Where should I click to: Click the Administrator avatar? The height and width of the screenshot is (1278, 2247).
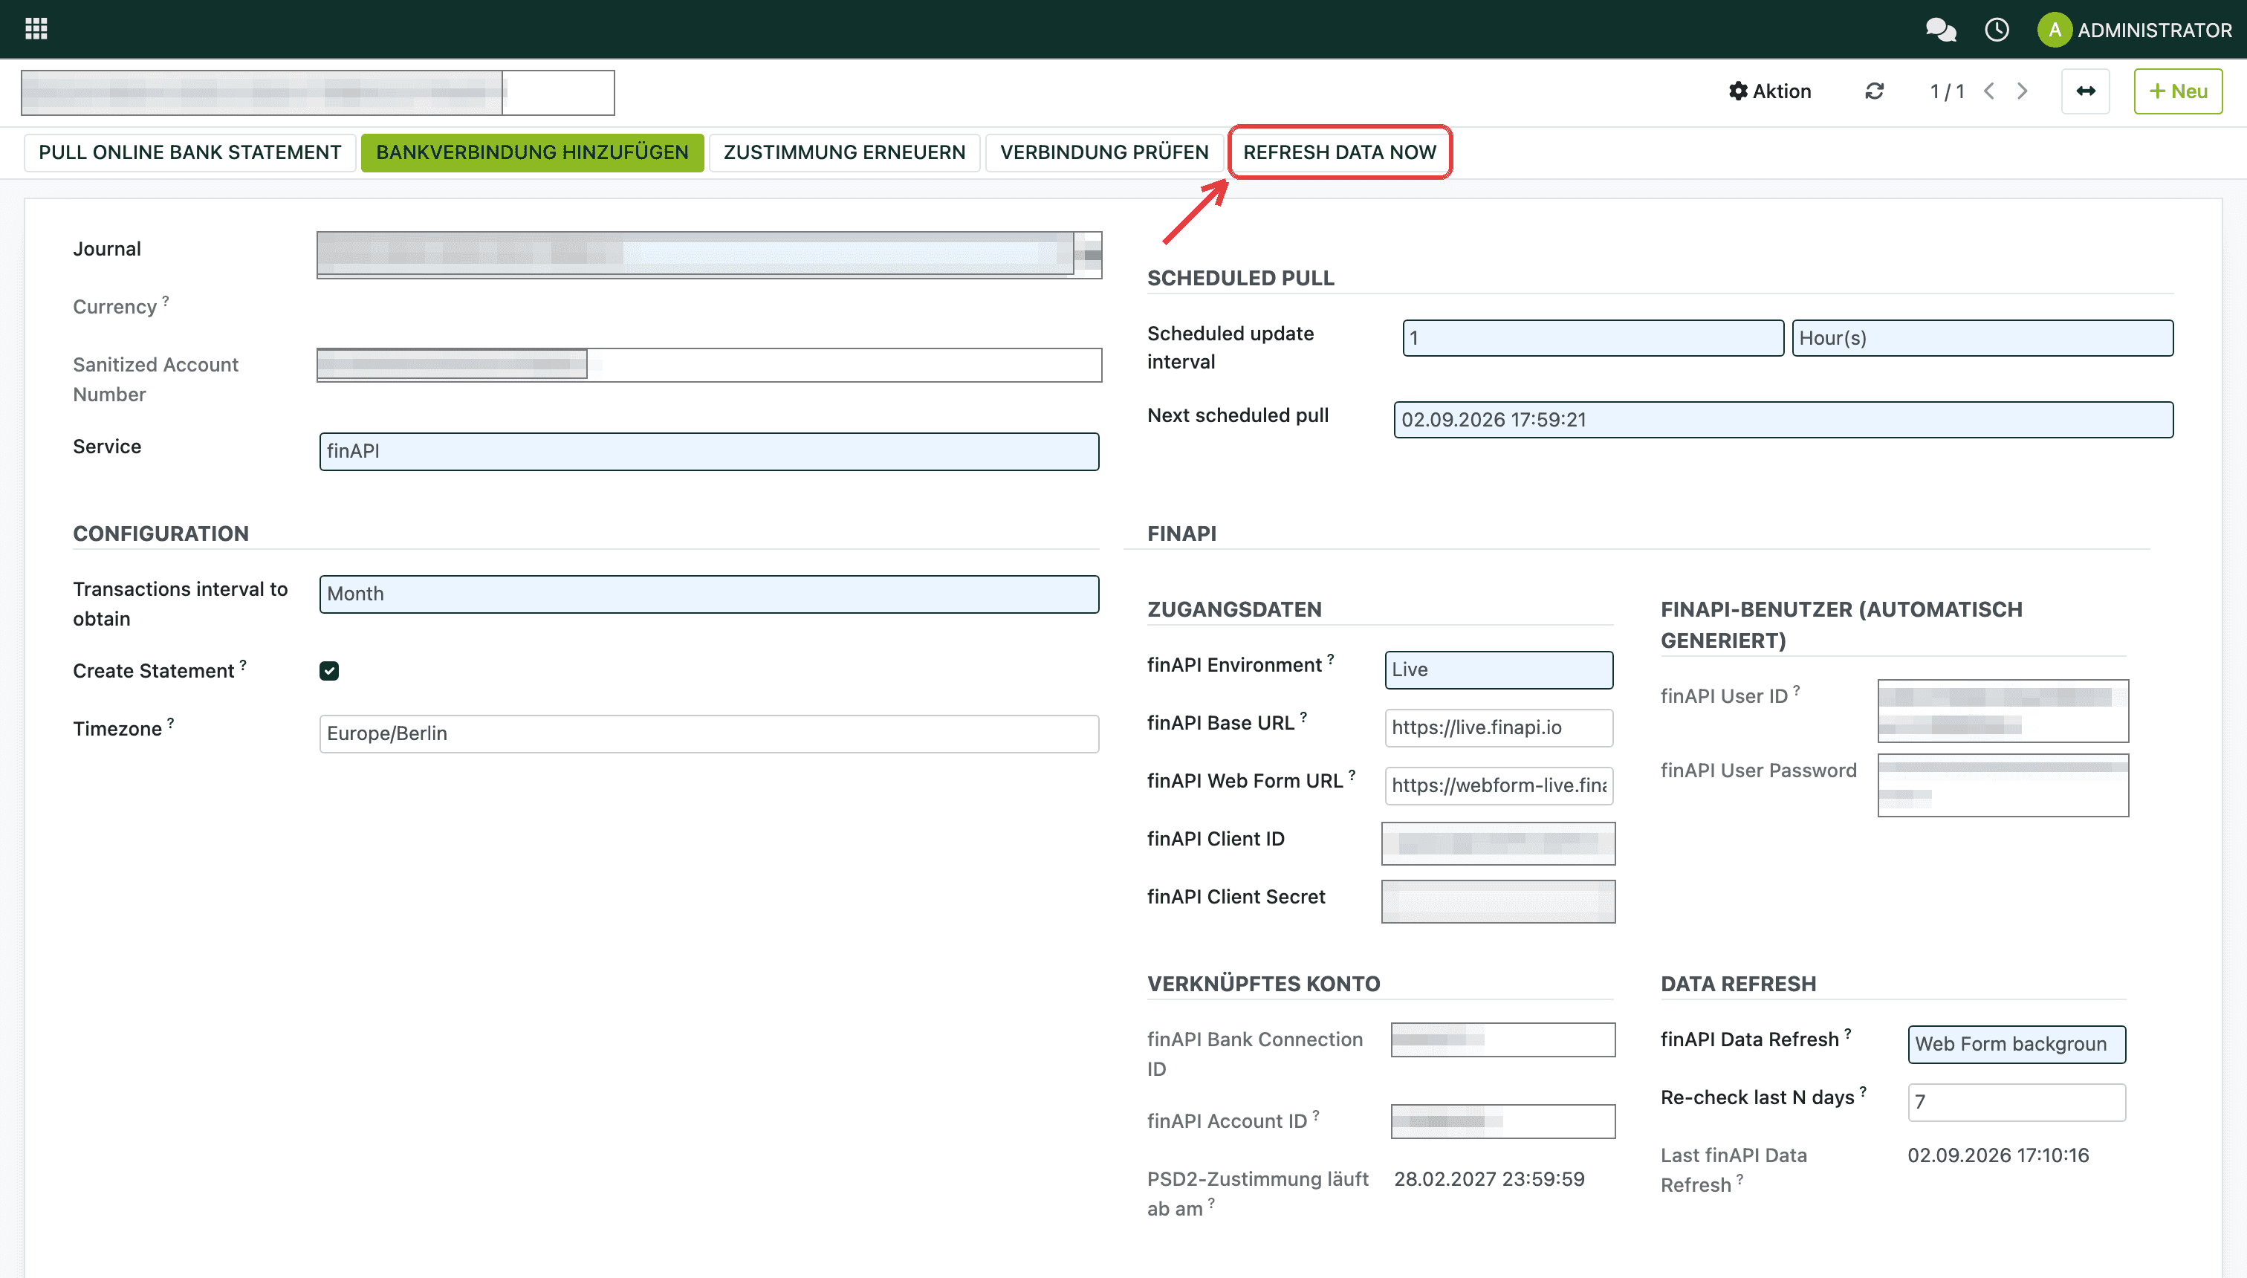[x=2054, y=30]
